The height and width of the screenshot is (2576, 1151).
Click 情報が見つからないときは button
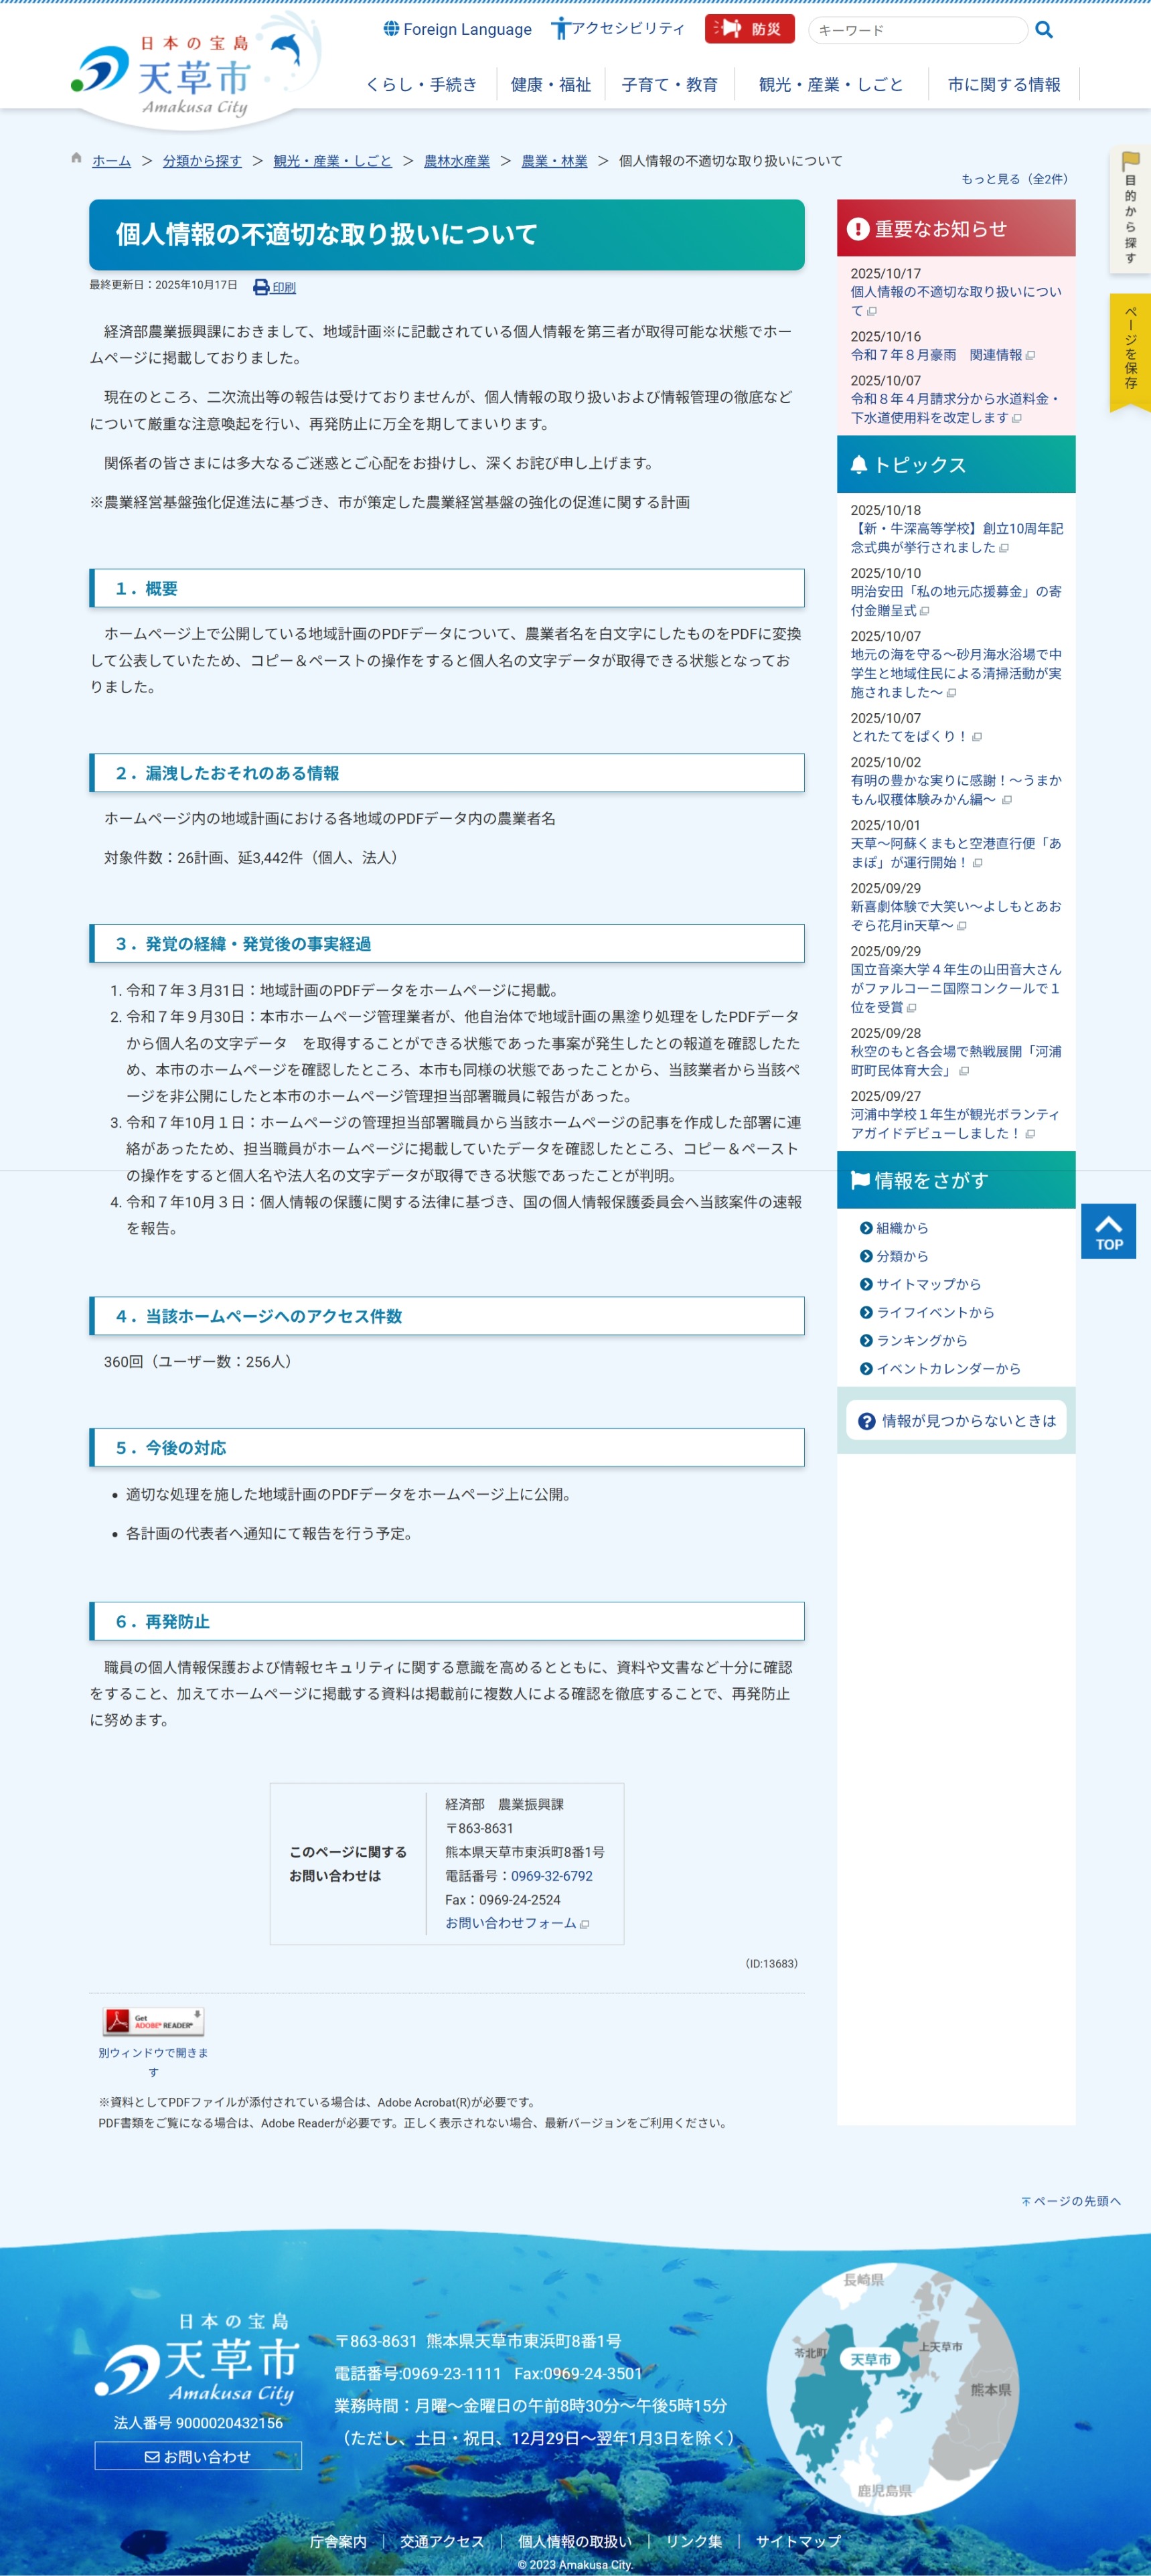[956, 1420]
